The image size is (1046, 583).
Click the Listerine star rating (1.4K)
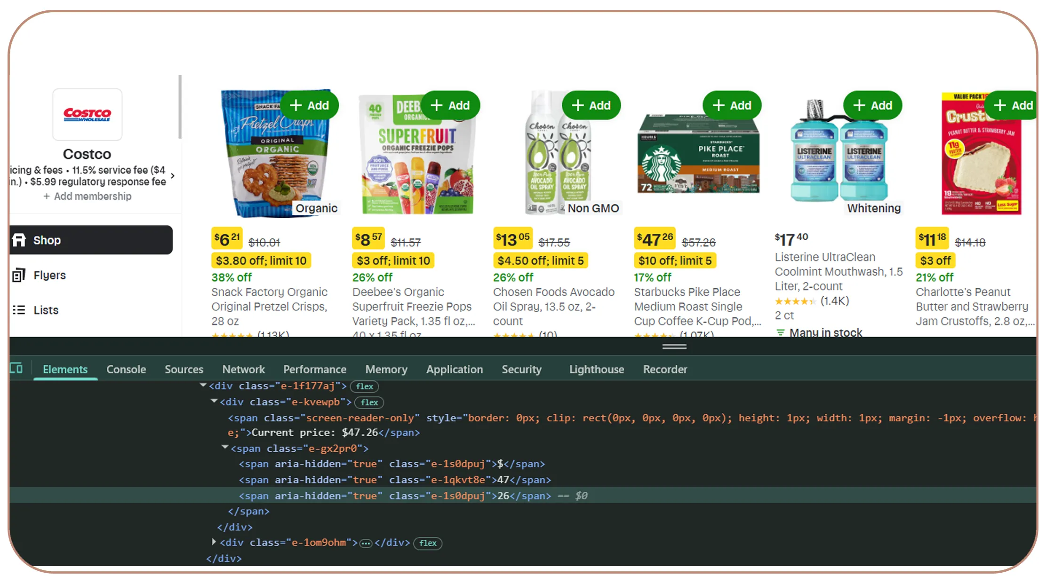point(812,301)
